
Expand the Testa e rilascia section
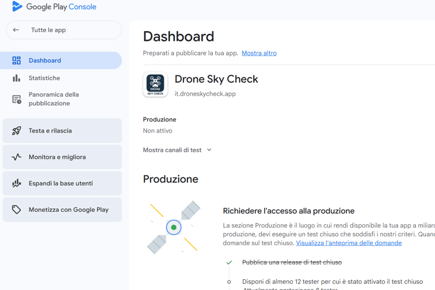pos(62,131)
